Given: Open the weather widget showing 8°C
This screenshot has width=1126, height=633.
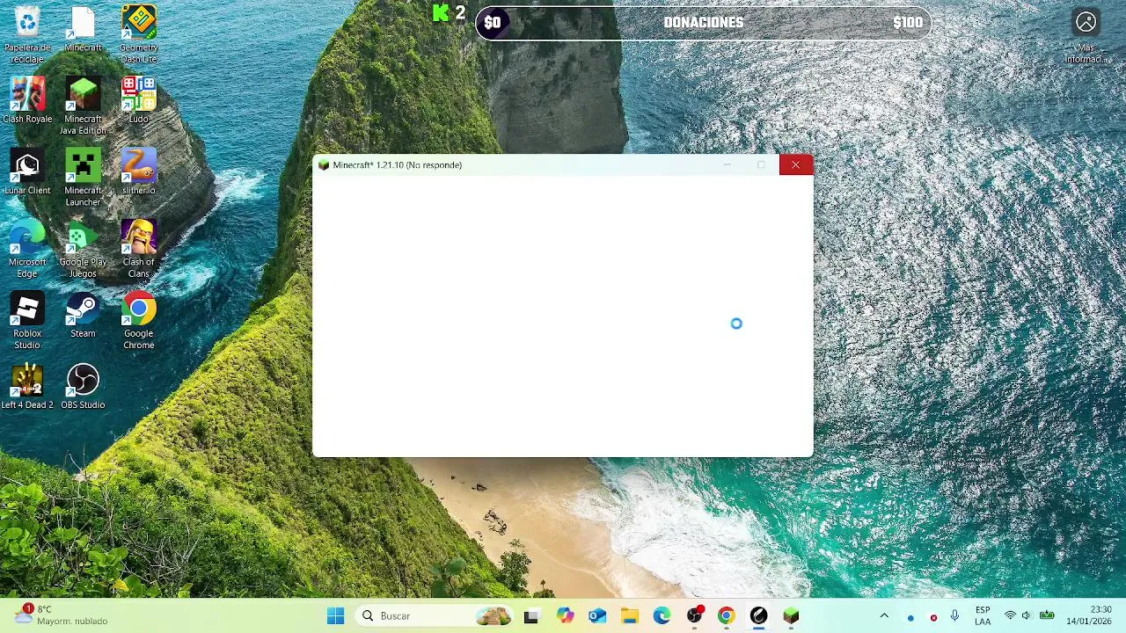Looking at the screenshot, I should point(62,615).
